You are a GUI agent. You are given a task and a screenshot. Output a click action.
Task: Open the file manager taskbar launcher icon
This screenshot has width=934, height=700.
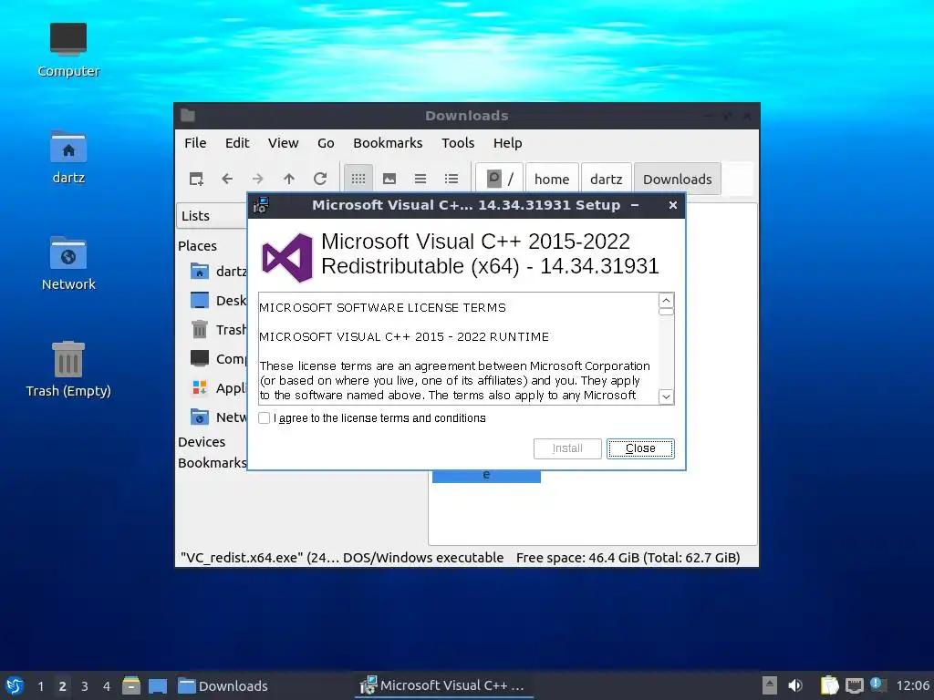(x=131, y=685)
